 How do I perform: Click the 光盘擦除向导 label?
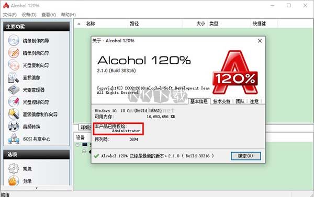pyautogui.click(x=36, y=102)
